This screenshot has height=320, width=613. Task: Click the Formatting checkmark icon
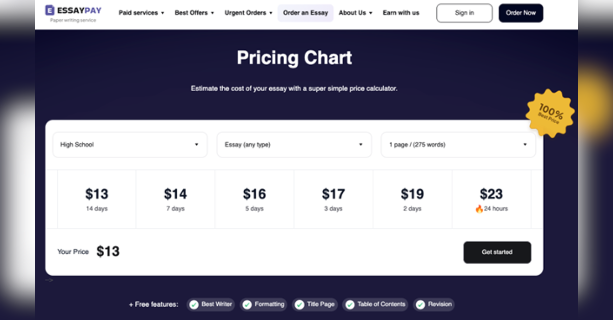coord(247,305)
